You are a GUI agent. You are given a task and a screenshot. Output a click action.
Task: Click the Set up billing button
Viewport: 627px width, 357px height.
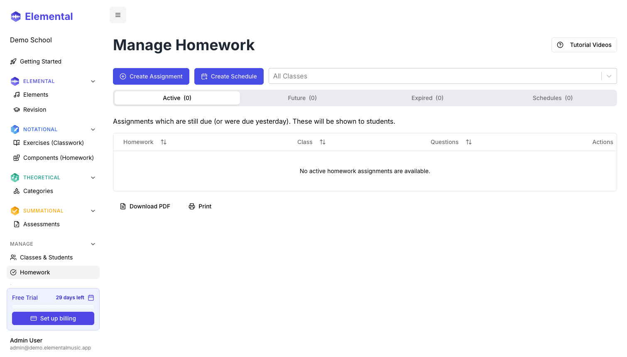click(53, 318)
